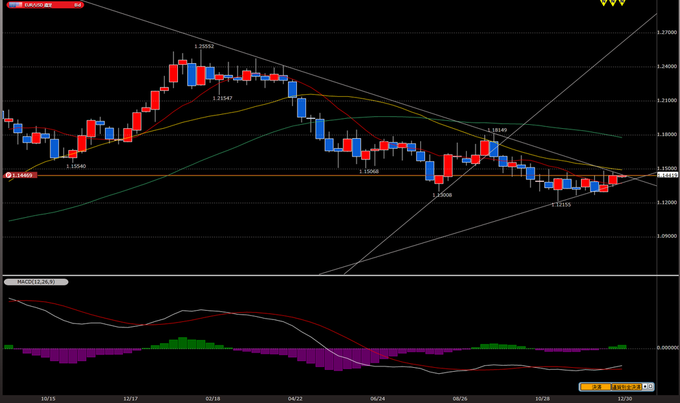Click the 1.27000 axis value
This screenshot has height=403, width=680.
[x=667, y=33]
